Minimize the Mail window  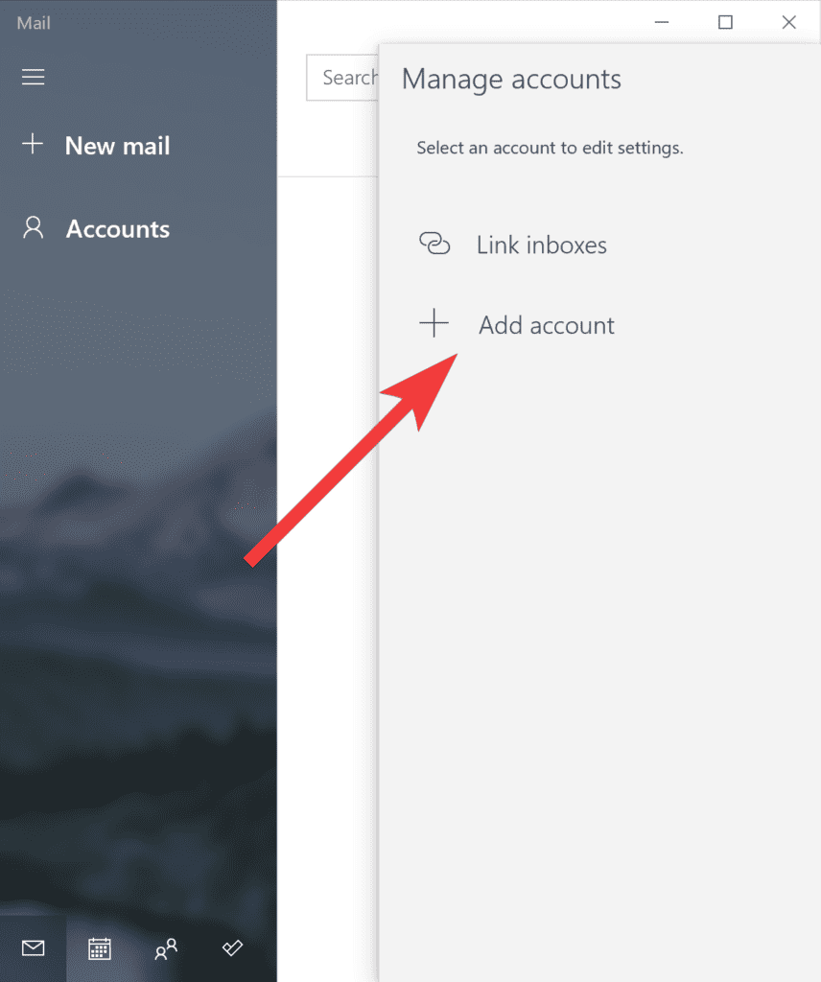661,22
